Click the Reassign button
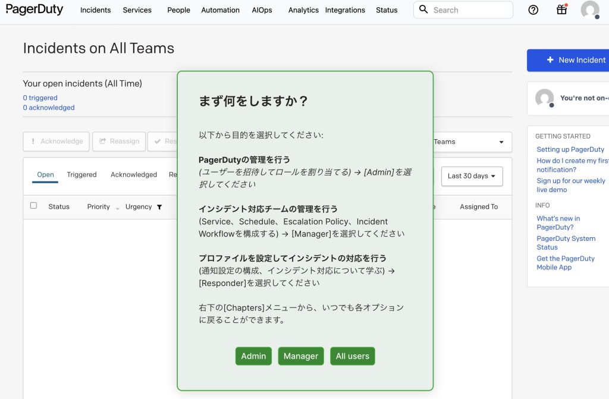609x399 pixels. (x=119, y=142)
